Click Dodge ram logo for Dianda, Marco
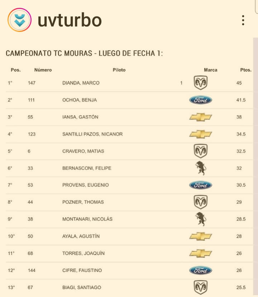The width and height of the screenshot is (258, 297). pos(201,83)
